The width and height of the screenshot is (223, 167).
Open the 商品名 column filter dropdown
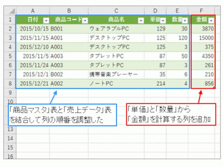coord(141,21)
